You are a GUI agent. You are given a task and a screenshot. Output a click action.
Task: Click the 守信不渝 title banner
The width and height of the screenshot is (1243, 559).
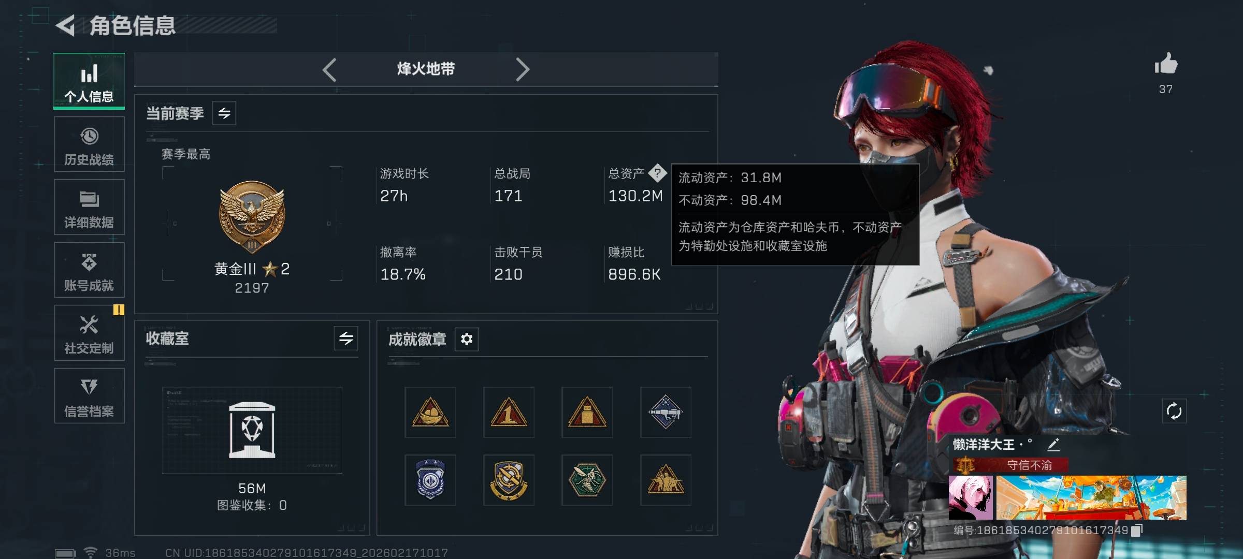1010,465
